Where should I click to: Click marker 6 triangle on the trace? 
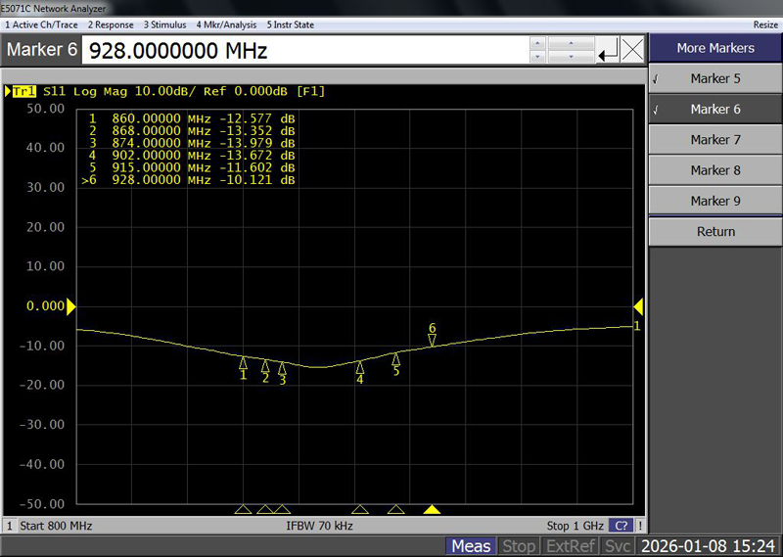pos(432,340)
